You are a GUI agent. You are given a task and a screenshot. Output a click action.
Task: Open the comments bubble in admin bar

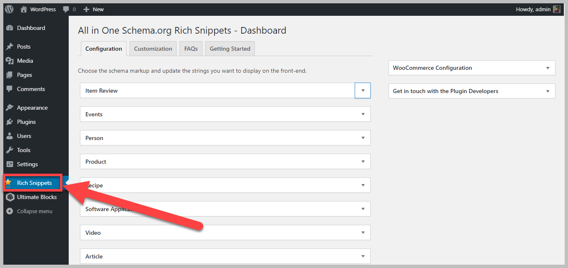click(x=69, y=9)
